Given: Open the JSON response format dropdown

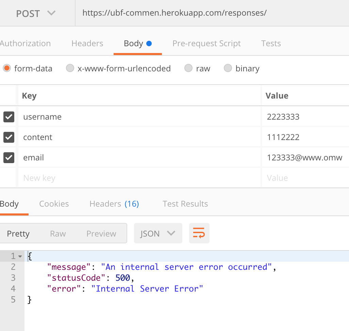Looking at the screenshot, I should click(x=158, y=233).
